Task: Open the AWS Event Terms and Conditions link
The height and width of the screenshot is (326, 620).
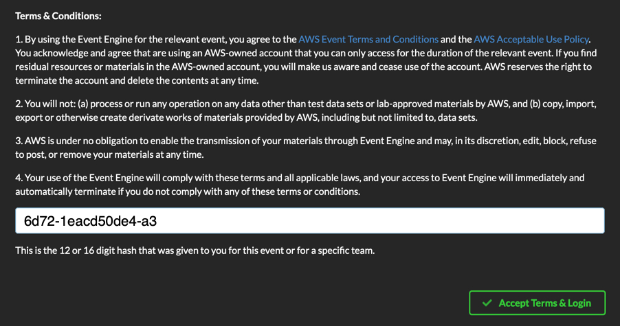Action: (368, 39)
